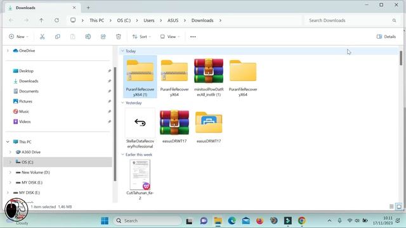Select the CutiTahunan_Ke-2 document
The height and width of the screenshot is (228, 406).
click(140, 180)
